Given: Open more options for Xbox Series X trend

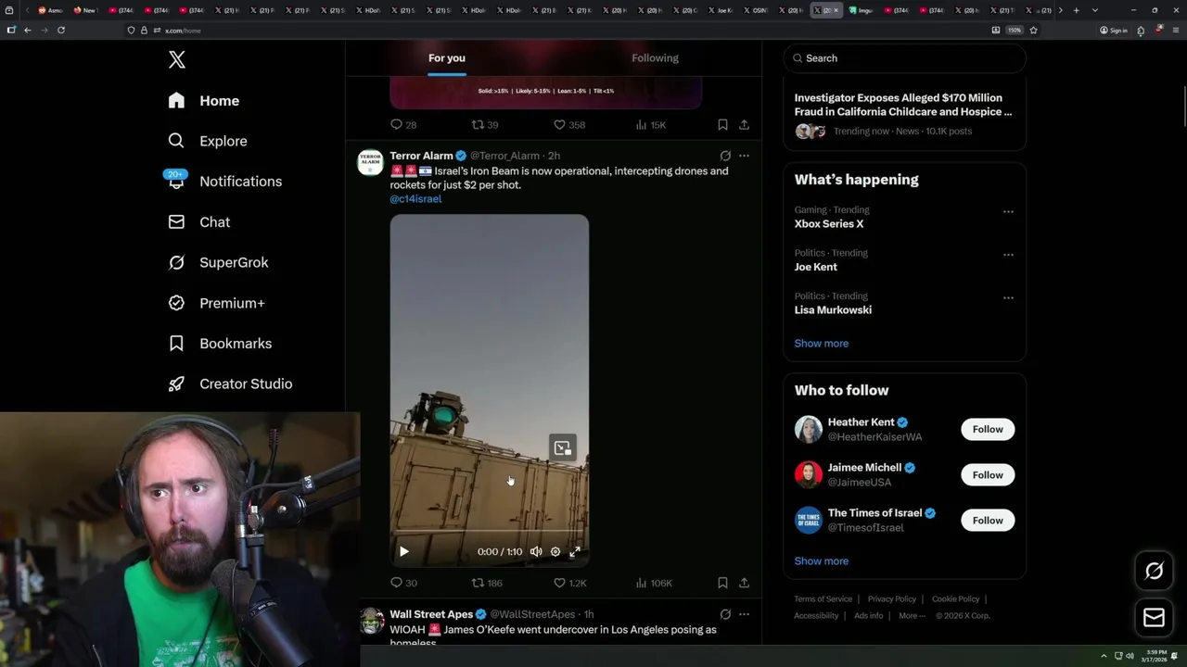Looking at the screenshot, I should [1008, 212].
